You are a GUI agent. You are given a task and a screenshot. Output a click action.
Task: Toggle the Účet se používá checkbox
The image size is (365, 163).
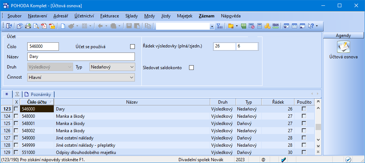coord(132,47)
